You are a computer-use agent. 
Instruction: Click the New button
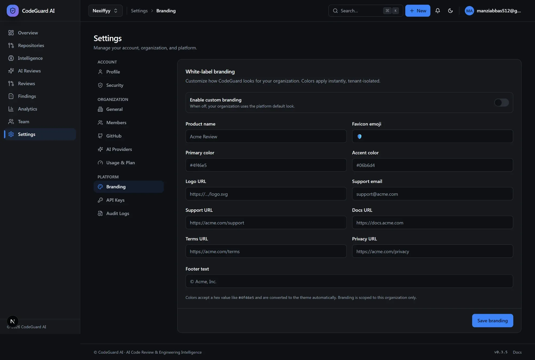click(x=418, y=11)
